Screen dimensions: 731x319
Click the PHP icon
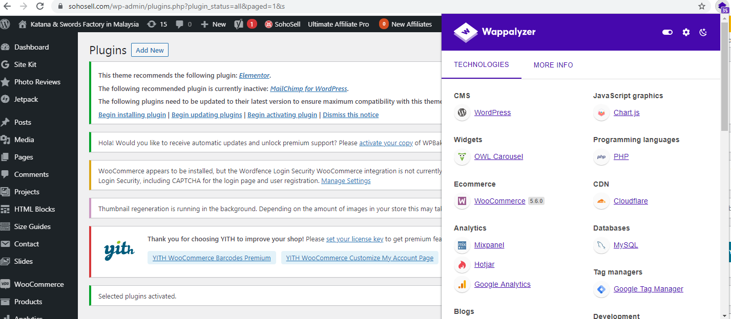pyautogui.click(x=601, y=157)
